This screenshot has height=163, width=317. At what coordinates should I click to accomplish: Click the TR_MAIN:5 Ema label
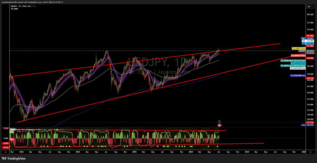pos(298,49)
